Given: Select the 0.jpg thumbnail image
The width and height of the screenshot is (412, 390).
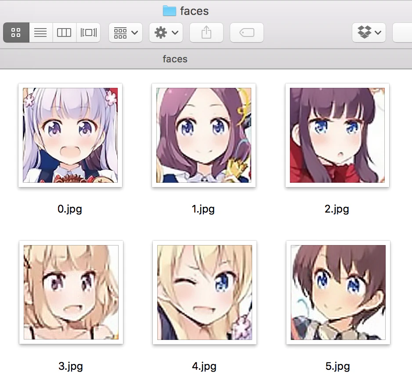Looking at the screenshot, I should click(70, 135).
